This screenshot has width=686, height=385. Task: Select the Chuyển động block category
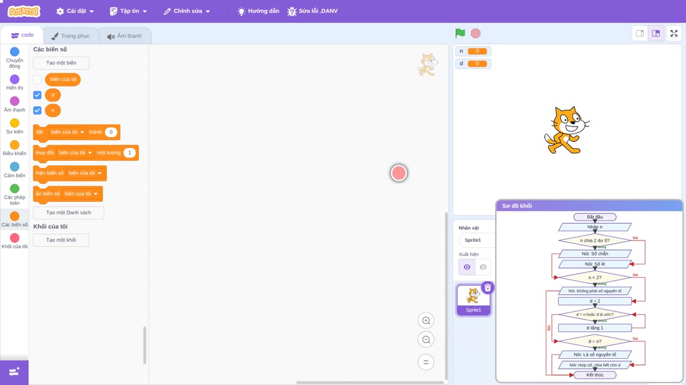(14, 58)
